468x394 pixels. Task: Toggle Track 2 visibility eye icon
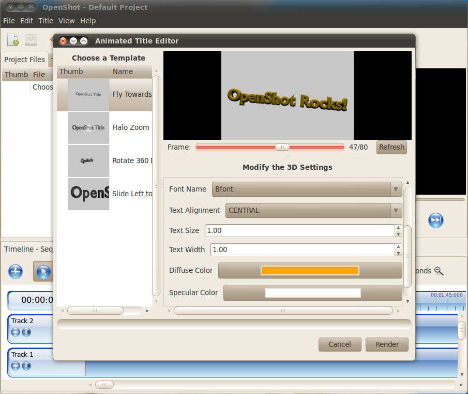click(16, 332)
